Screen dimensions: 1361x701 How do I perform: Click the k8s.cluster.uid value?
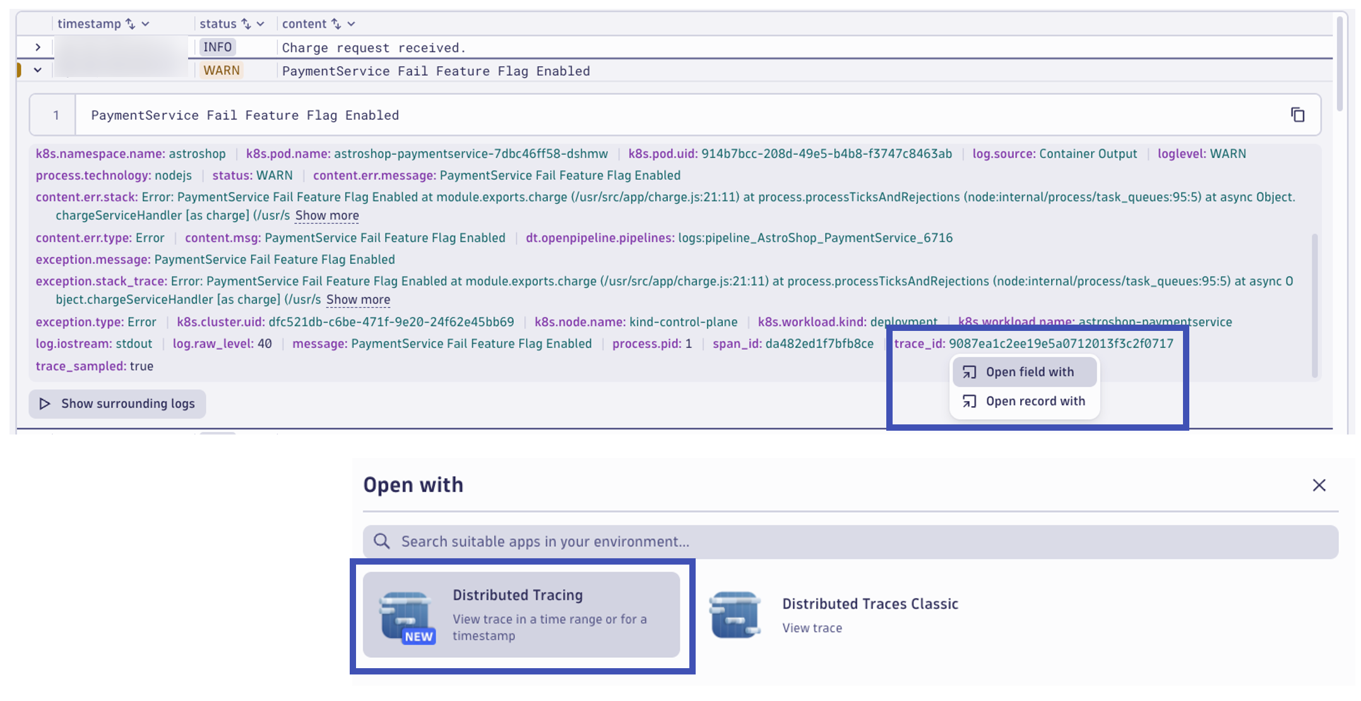[391, 322]
